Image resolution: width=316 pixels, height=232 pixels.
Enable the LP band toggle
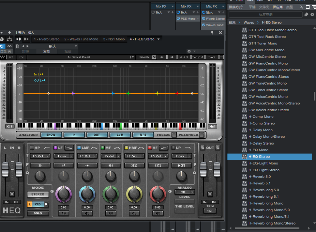(x=173, y=148)
